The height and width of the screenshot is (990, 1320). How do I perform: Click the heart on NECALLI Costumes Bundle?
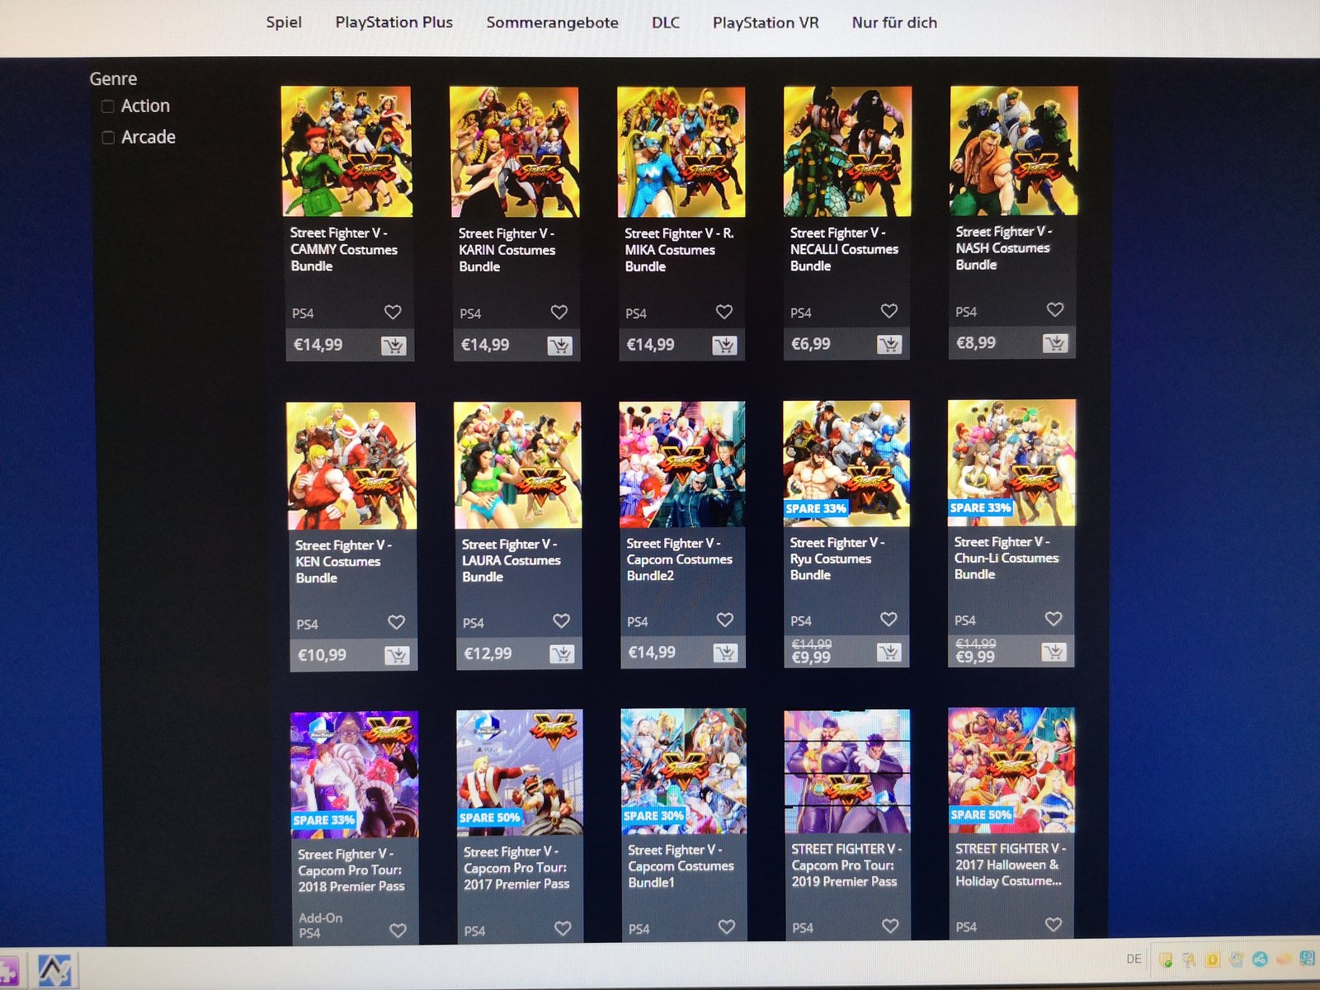[889, 311]
